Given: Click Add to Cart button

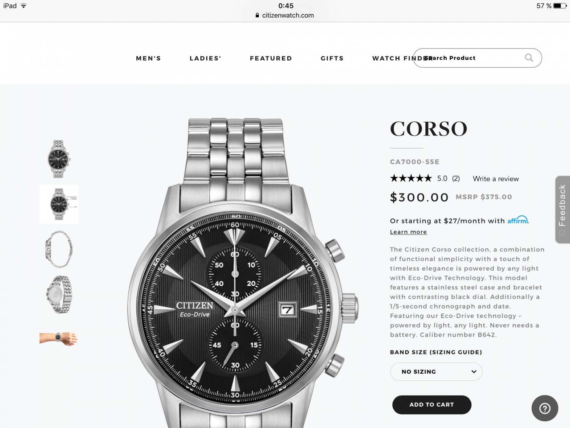Looking at the screenshot, I should click(x=432, y=404).
